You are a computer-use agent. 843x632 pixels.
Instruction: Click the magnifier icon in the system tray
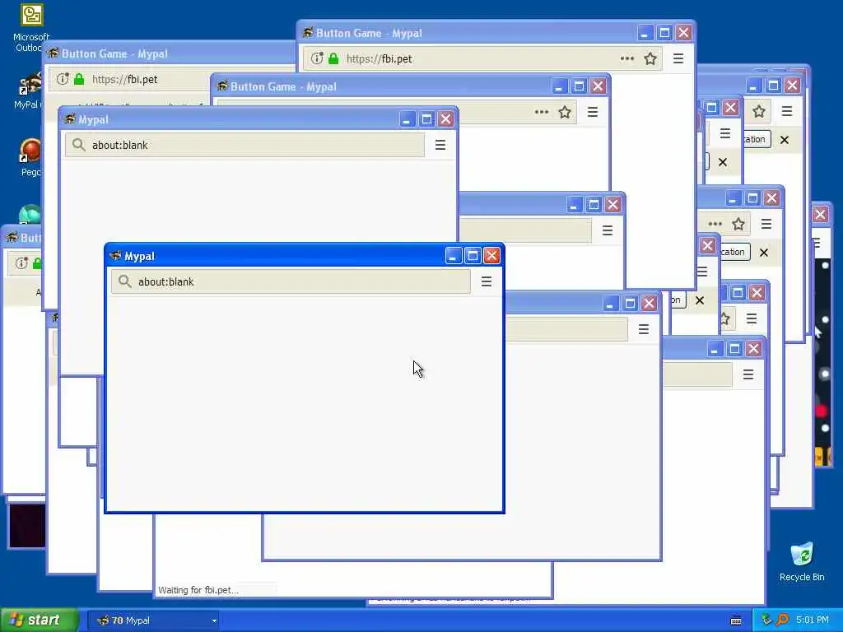(x=782, y=620)
